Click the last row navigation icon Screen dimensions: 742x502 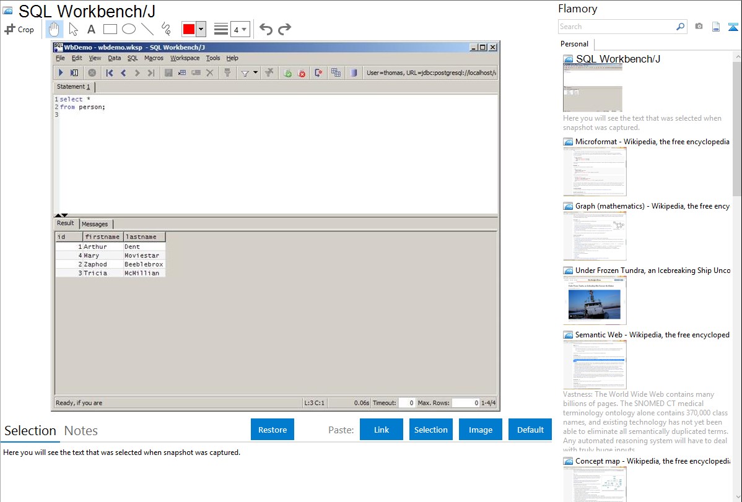pos(151,73)
